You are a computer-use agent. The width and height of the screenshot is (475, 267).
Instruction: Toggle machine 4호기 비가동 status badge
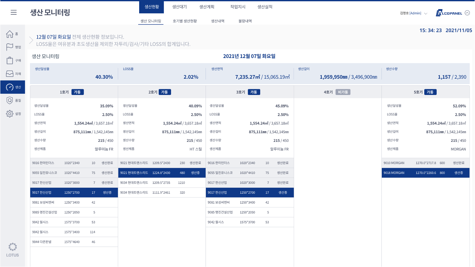click(x=343, y=92)
